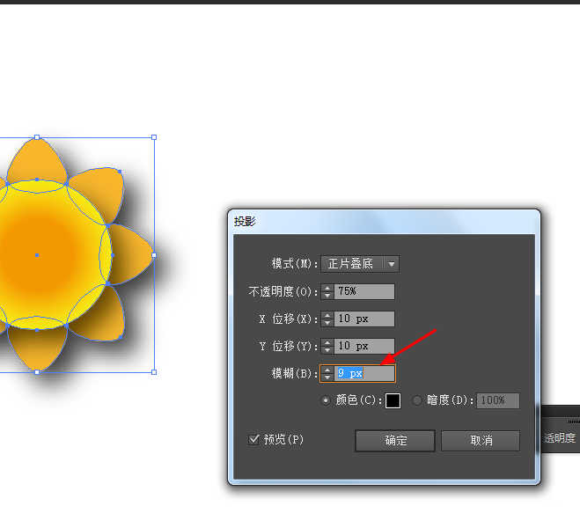Click the top-right bounding box handle
Image resolution: width=580 pixels, height=513 pixels.
[x=154, y=137]
